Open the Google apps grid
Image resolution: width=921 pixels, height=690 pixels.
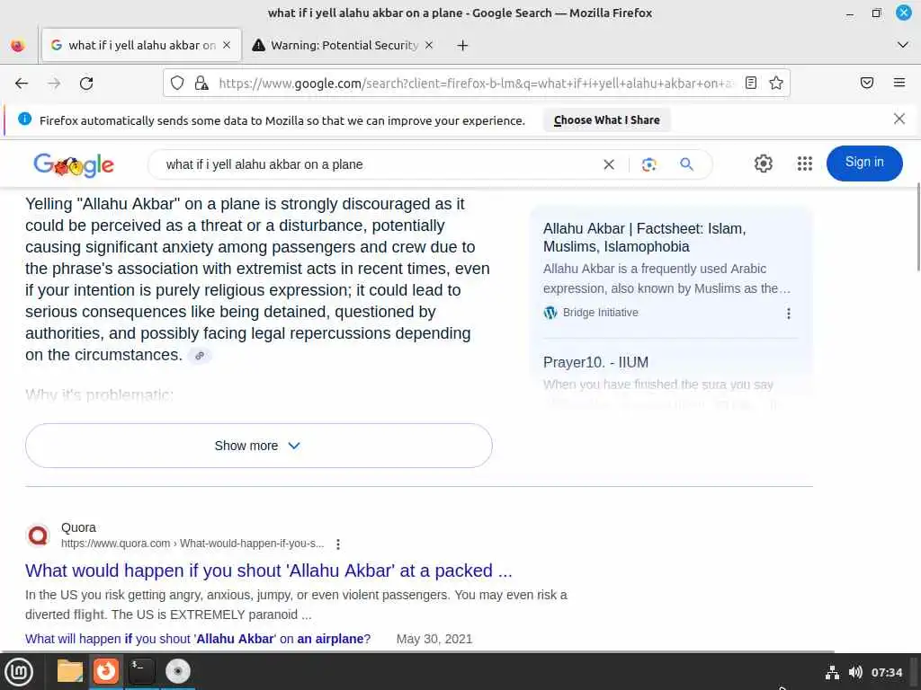coord(805,164)
